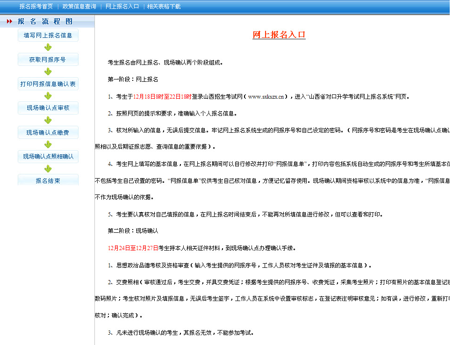Image resolution: width=453 pixels, height=345 pixels.
Task: Open the 报名报考首页 navigation item
Action: 36,7
